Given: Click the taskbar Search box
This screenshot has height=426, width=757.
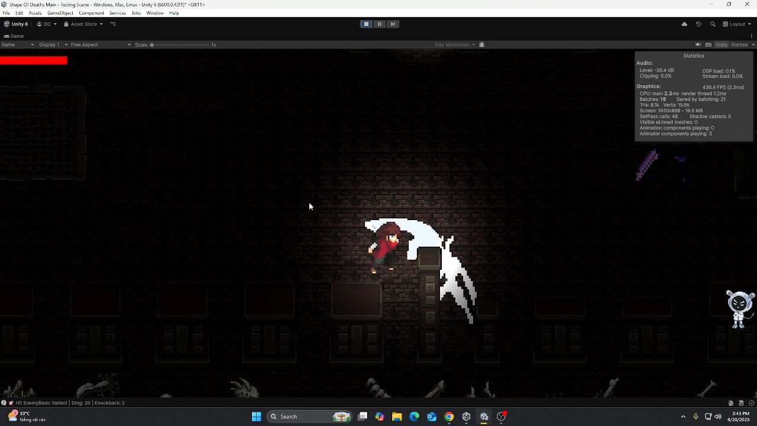Looking at the screenshot, I should click(310, 417).
